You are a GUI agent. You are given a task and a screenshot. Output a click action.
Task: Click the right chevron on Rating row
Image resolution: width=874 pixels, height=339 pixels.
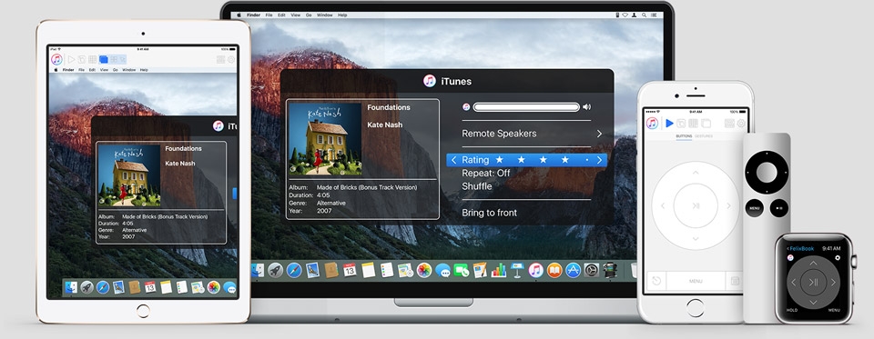pyautogui.click(x=600, y=160)
